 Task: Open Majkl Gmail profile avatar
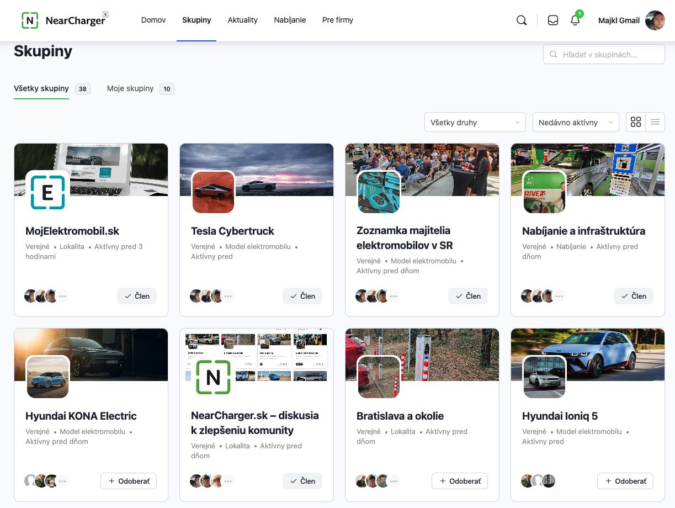tap(655, 20)
